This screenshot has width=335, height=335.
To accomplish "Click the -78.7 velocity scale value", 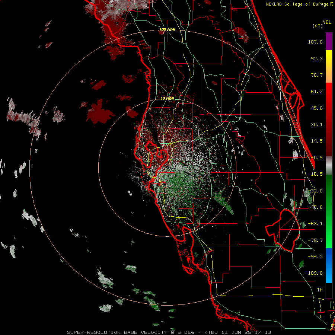I will click(x=315, y=240).
